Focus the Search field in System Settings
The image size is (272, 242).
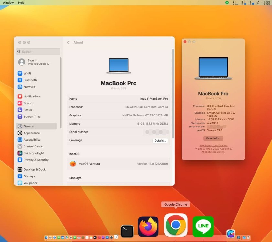click(38, 52)
